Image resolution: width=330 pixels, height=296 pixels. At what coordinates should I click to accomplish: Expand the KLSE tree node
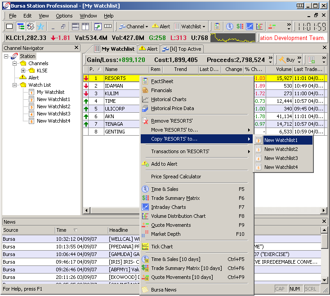point(23,71)
